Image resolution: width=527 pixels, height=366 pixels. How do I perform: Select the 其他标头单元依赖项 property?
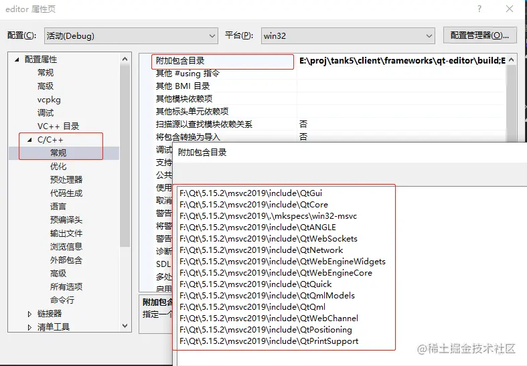[192, 112]
